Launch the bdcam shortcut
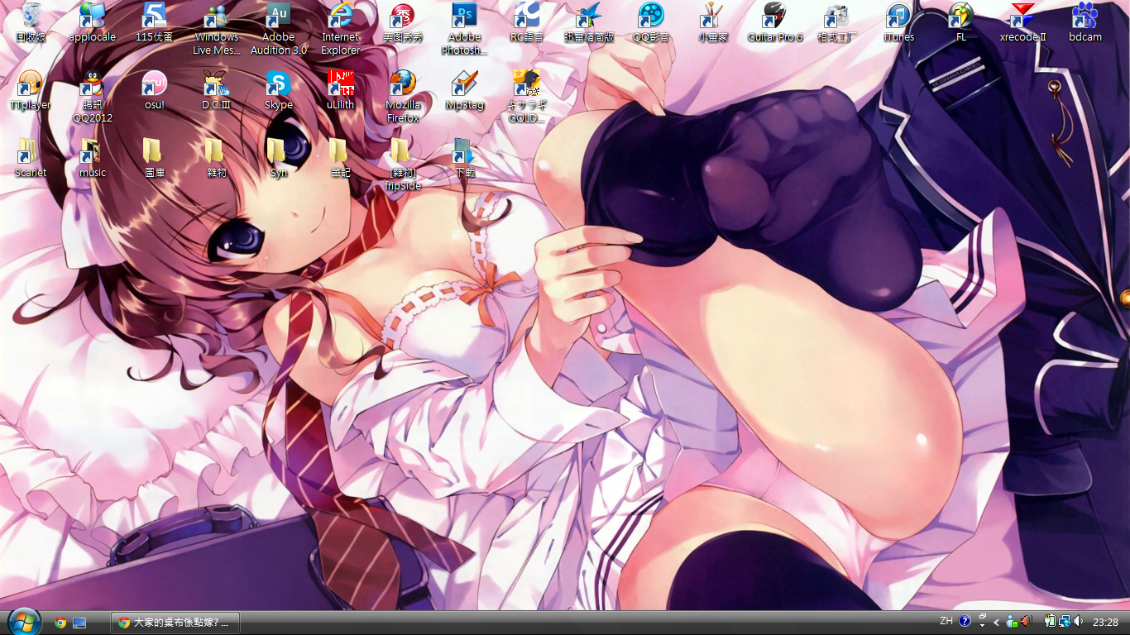Image resolution: width=1130 pixels, height=635 pixels. [x=1085, y=22]
